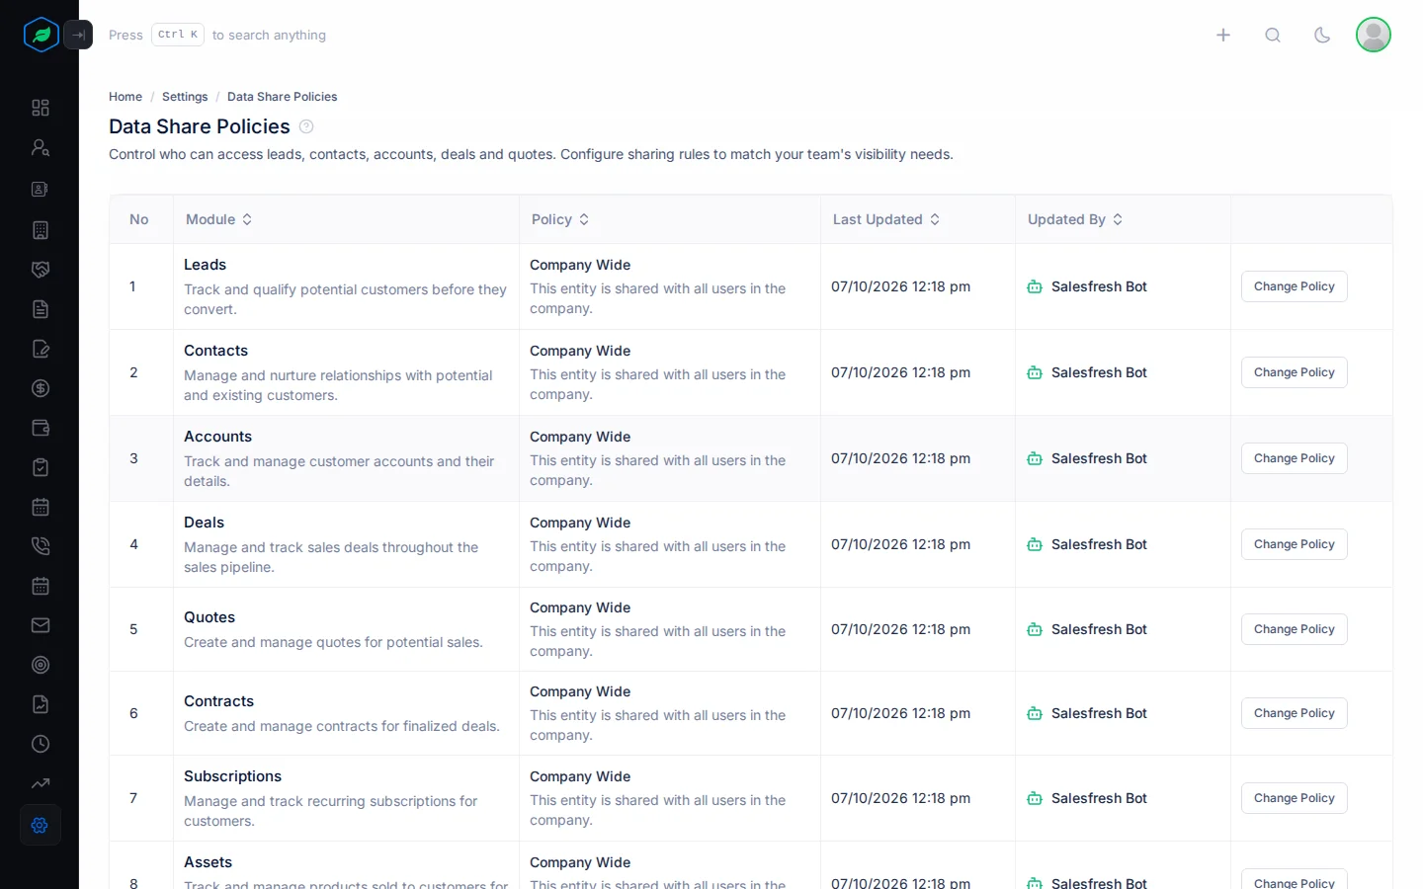1423x889 pixels.
Task: Open the contract pen-document icon in sidebar
Action: pyautogui.click(x=41, y=349)
